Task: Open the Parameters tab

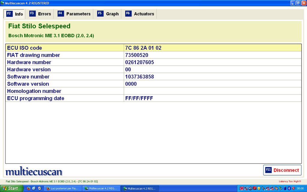Action: click(74, 14)
